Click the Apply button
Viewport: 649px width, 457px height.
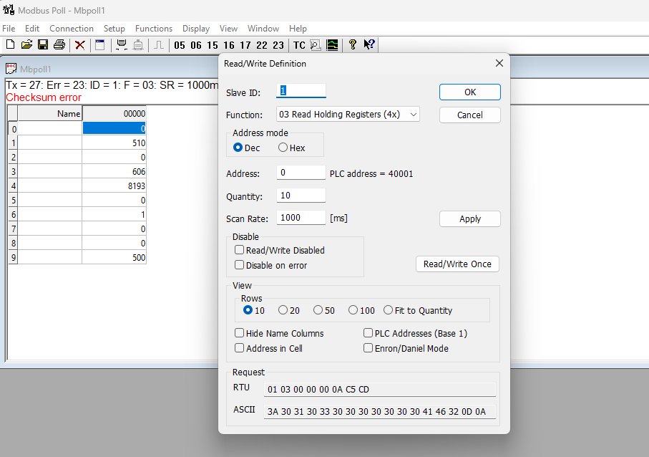point(469,218)
